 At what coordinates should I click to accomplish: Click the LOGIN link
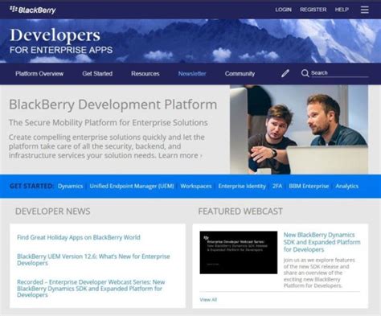(x=283, y=10)
